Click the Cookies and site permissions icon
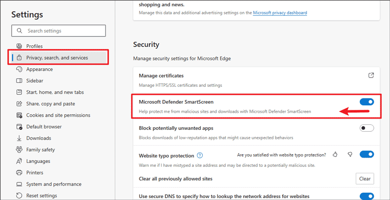Viewport: 390px width, 200px height. click(19, 115)
